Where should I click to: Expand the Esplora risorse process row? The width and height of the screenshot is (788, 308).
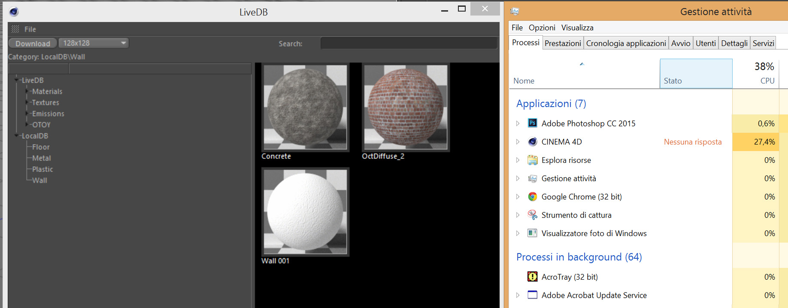[x=518, y=160]
